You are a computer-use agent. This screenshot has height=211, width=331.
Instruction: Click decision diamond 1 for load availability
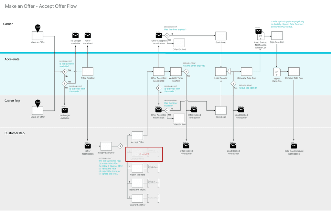click(65, 72)
